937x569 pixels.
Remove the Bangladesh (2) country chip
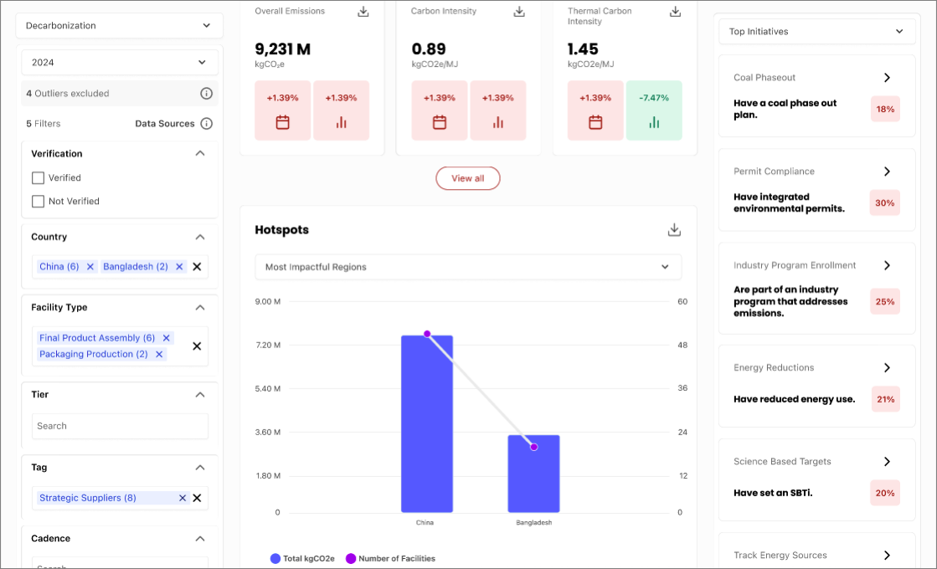(x=179, y=267)
